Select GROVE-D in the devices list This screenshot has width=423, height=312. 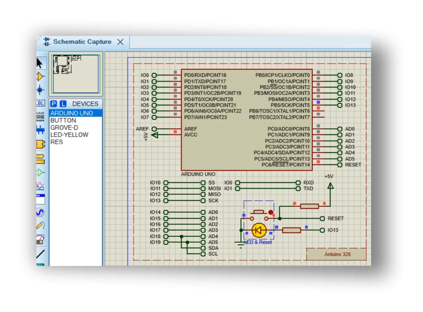76,128
